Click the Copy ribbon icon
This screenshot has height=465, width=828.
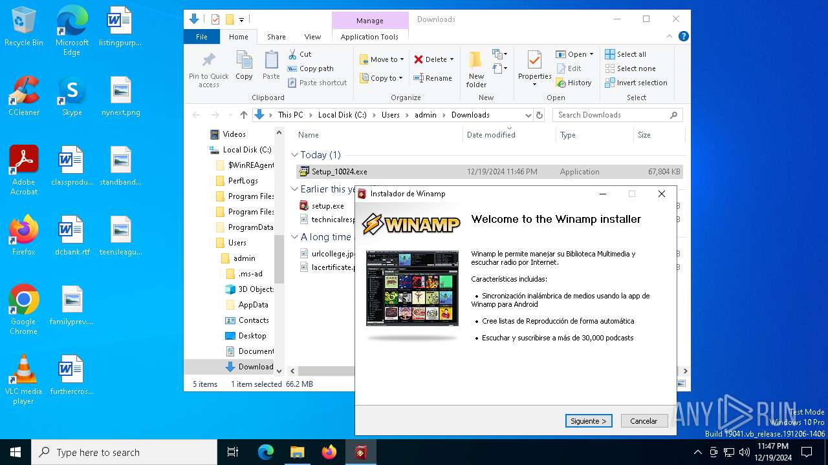244,61
